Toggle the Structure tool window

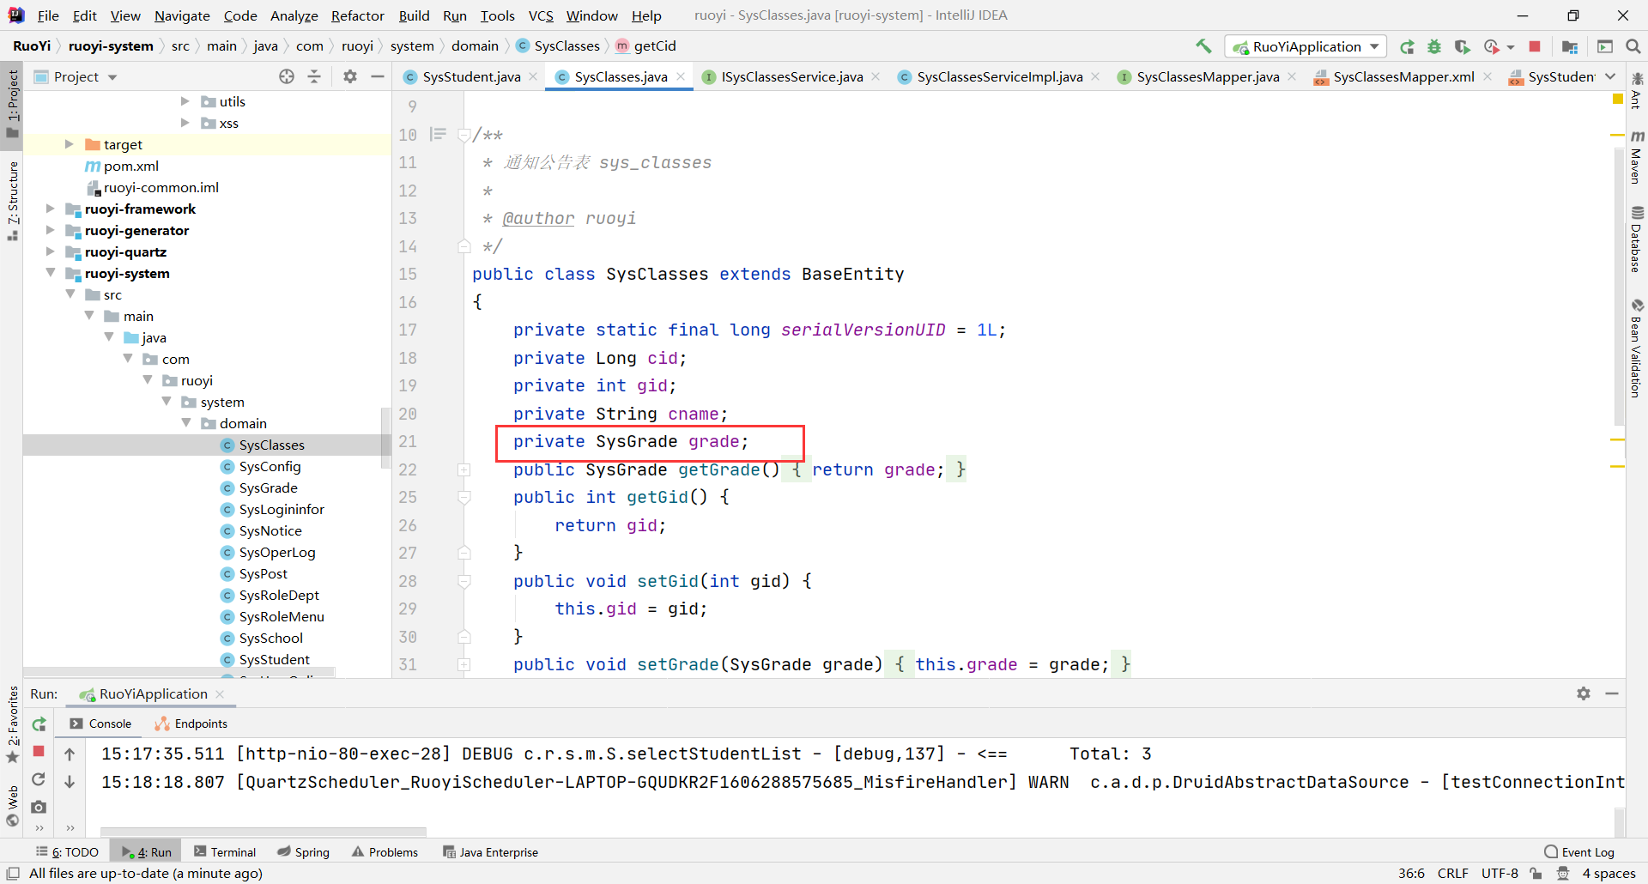pyautogui.click(x=12, y=199)
